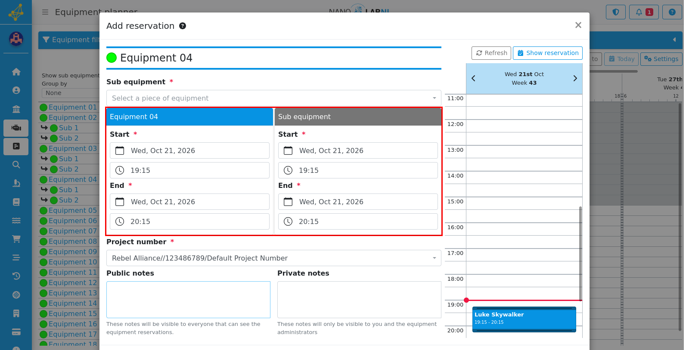The width and height of the screenshot is (689, 350).
Task: Click the shield icon in top bar
Action: [616, 12]
